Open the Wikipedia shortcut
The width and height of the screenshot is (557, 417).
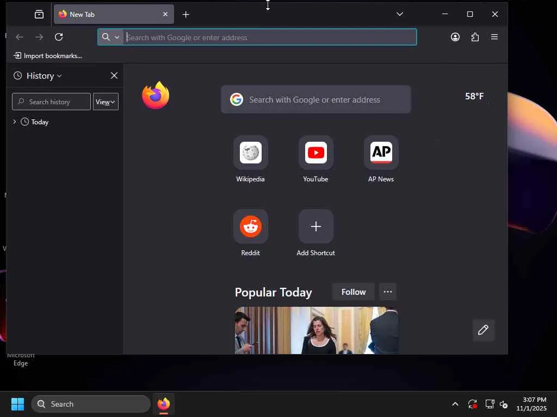[250, 159]
